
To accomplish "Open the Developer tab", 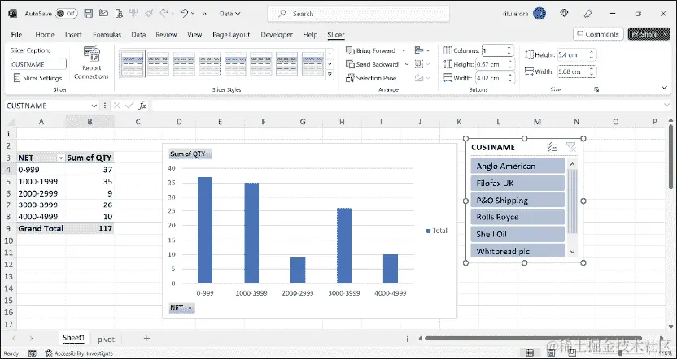I will (277, 34).
